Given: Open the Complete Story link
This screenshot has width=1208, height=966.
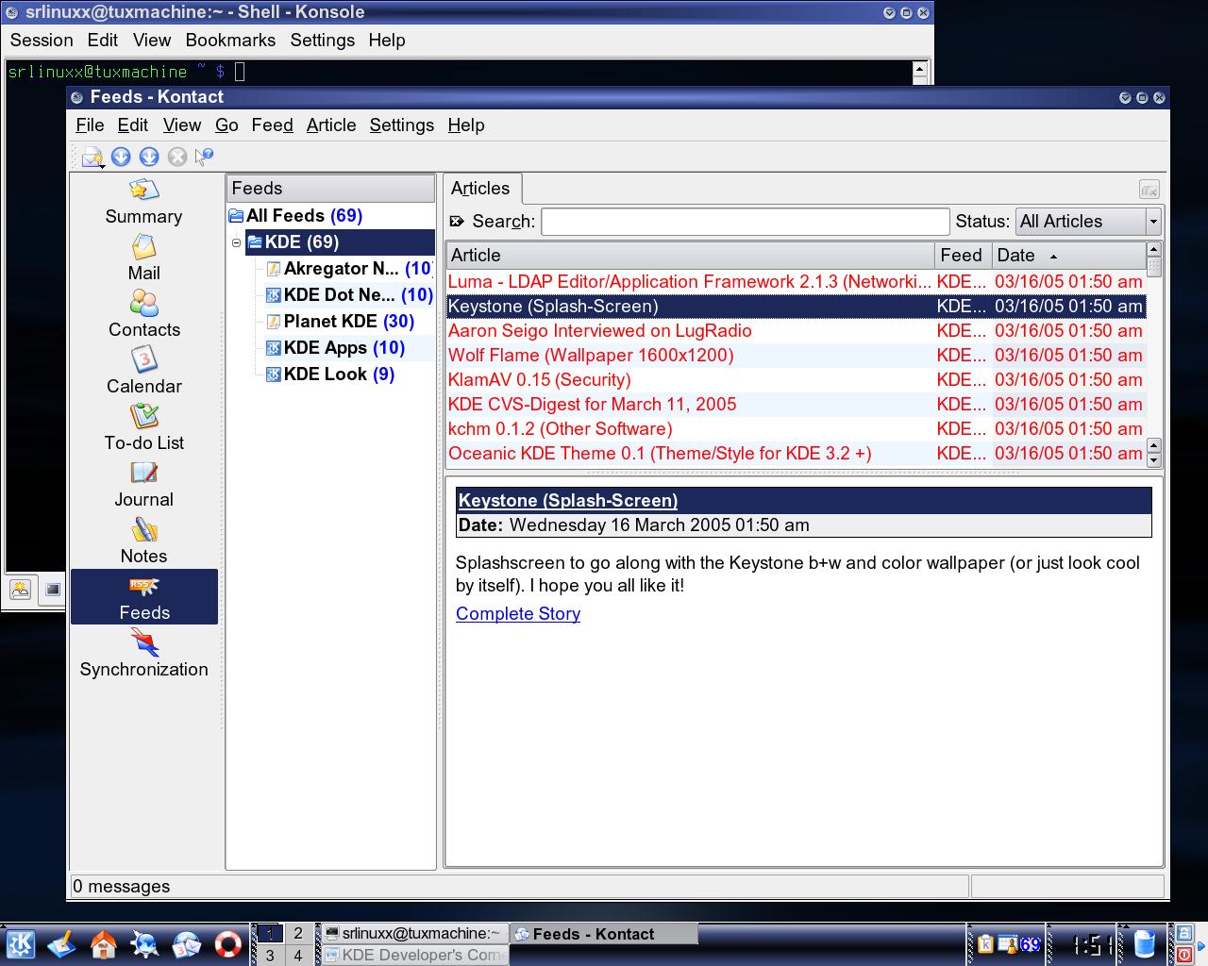Looking at the screenshot, I should click(x=518, y=614).
